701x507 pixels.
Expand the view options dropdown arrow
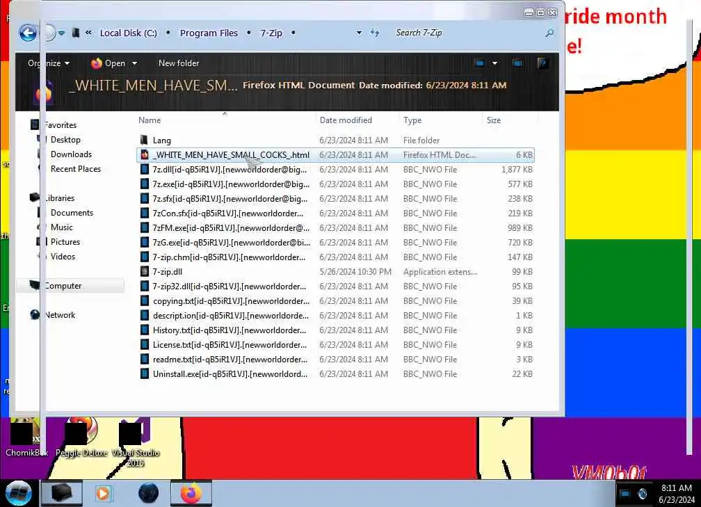(x=494, y=63)
